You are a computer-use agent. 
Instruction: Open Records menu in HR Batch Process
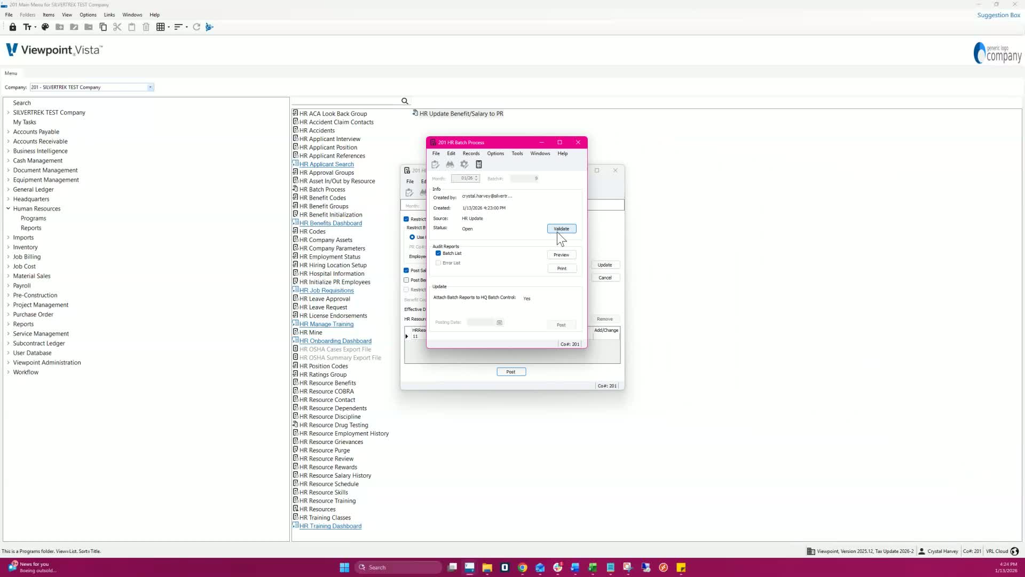point(471,153)
